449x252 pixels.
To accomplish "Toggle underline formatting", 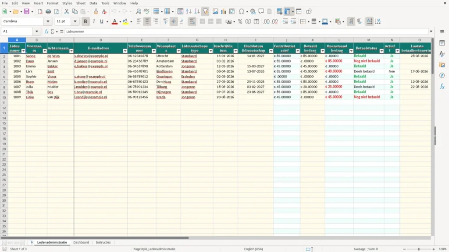I will point(101,21).
